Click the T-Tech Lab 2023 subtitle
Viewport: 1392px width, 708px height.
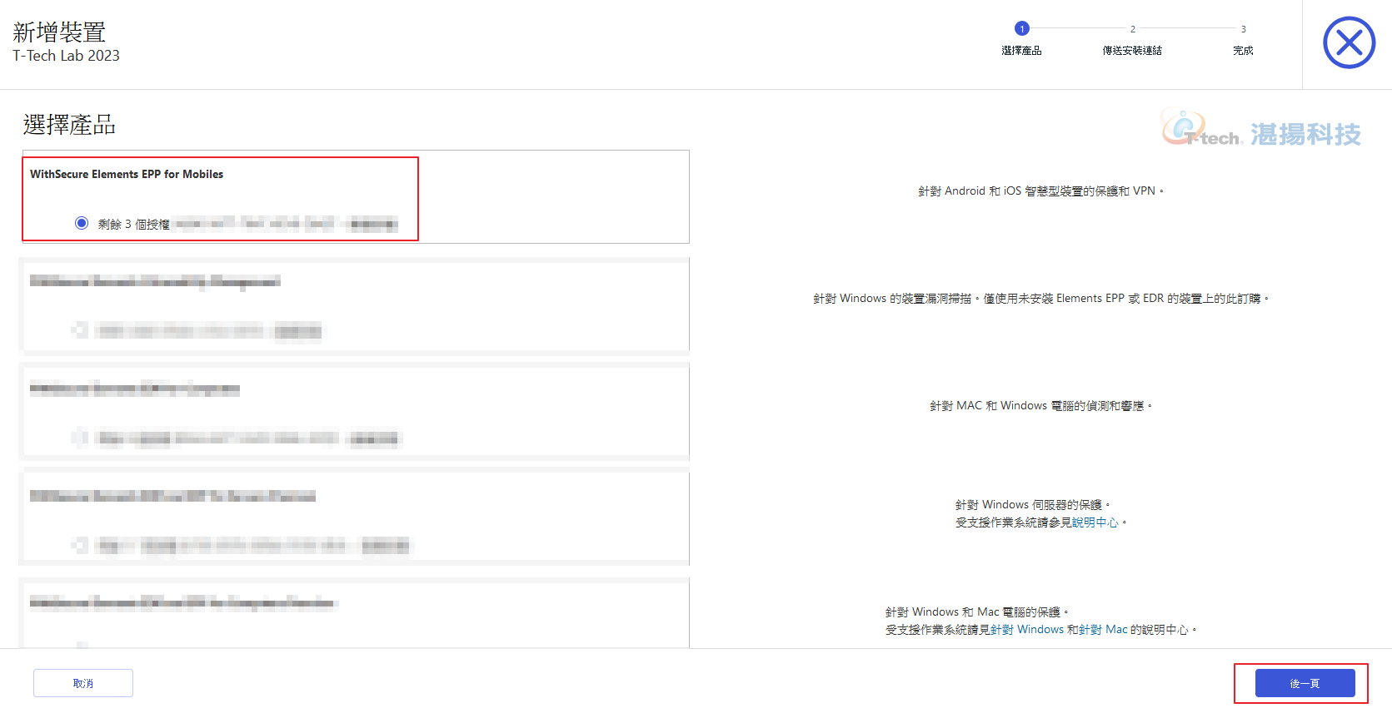pyautogui.click(x=66, y=56)
